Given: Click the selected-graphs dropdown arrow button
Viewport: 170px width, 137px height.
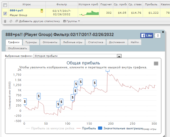Looking at the screenshot, I should [x=119, y=56].
